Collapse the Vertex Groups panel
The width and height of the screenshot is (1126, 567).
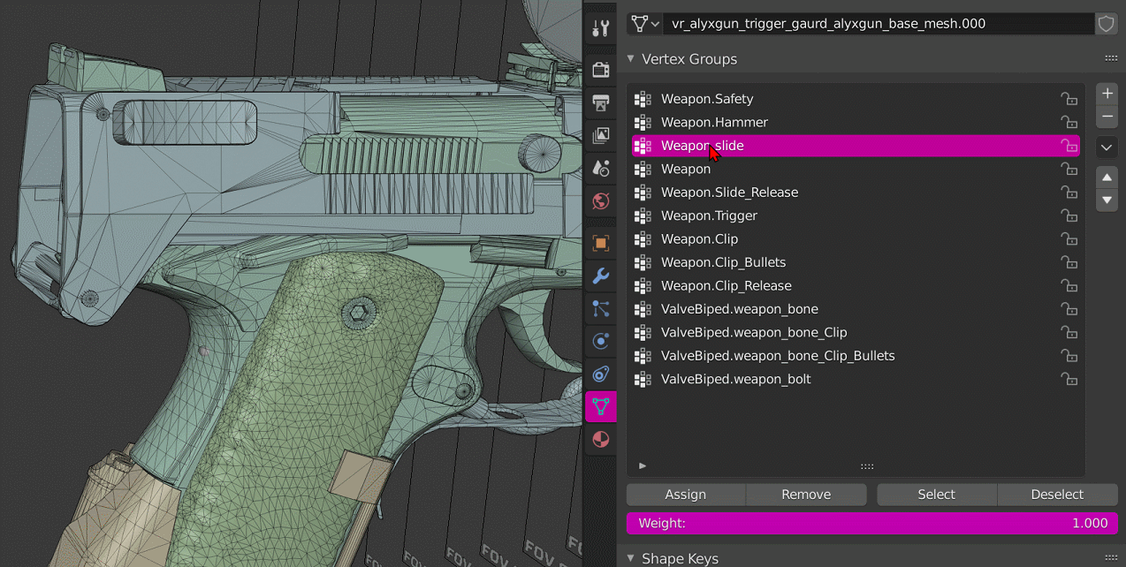click(x=631, y=59)
